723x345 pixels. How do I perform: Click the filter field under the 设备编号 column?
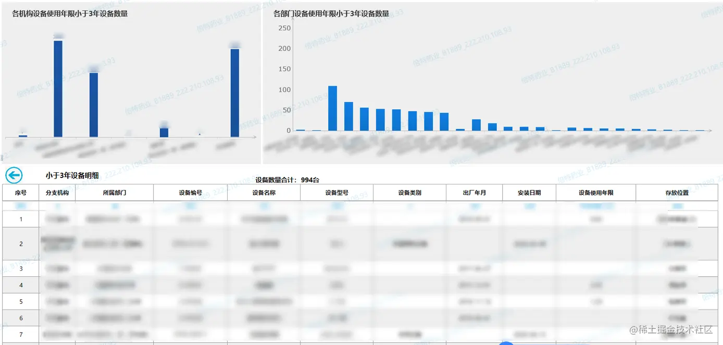190,205
